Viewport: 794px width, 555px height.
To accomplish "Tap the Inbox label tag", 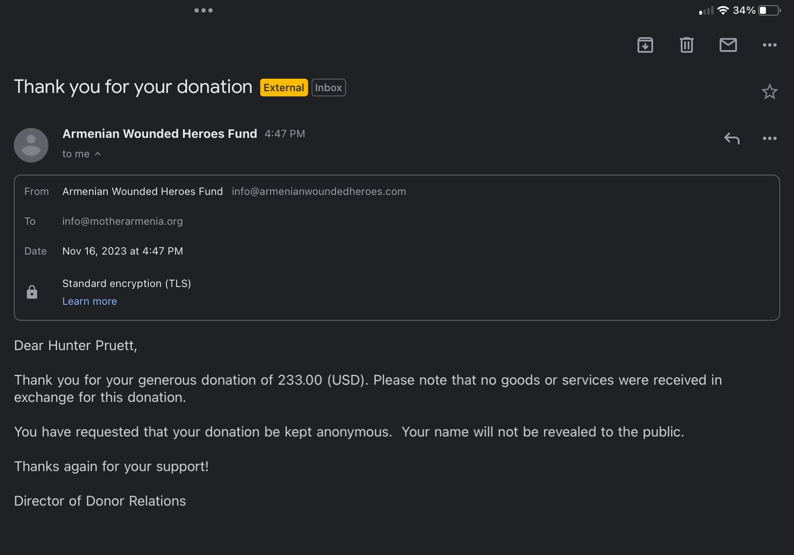I will pos(328,88).
